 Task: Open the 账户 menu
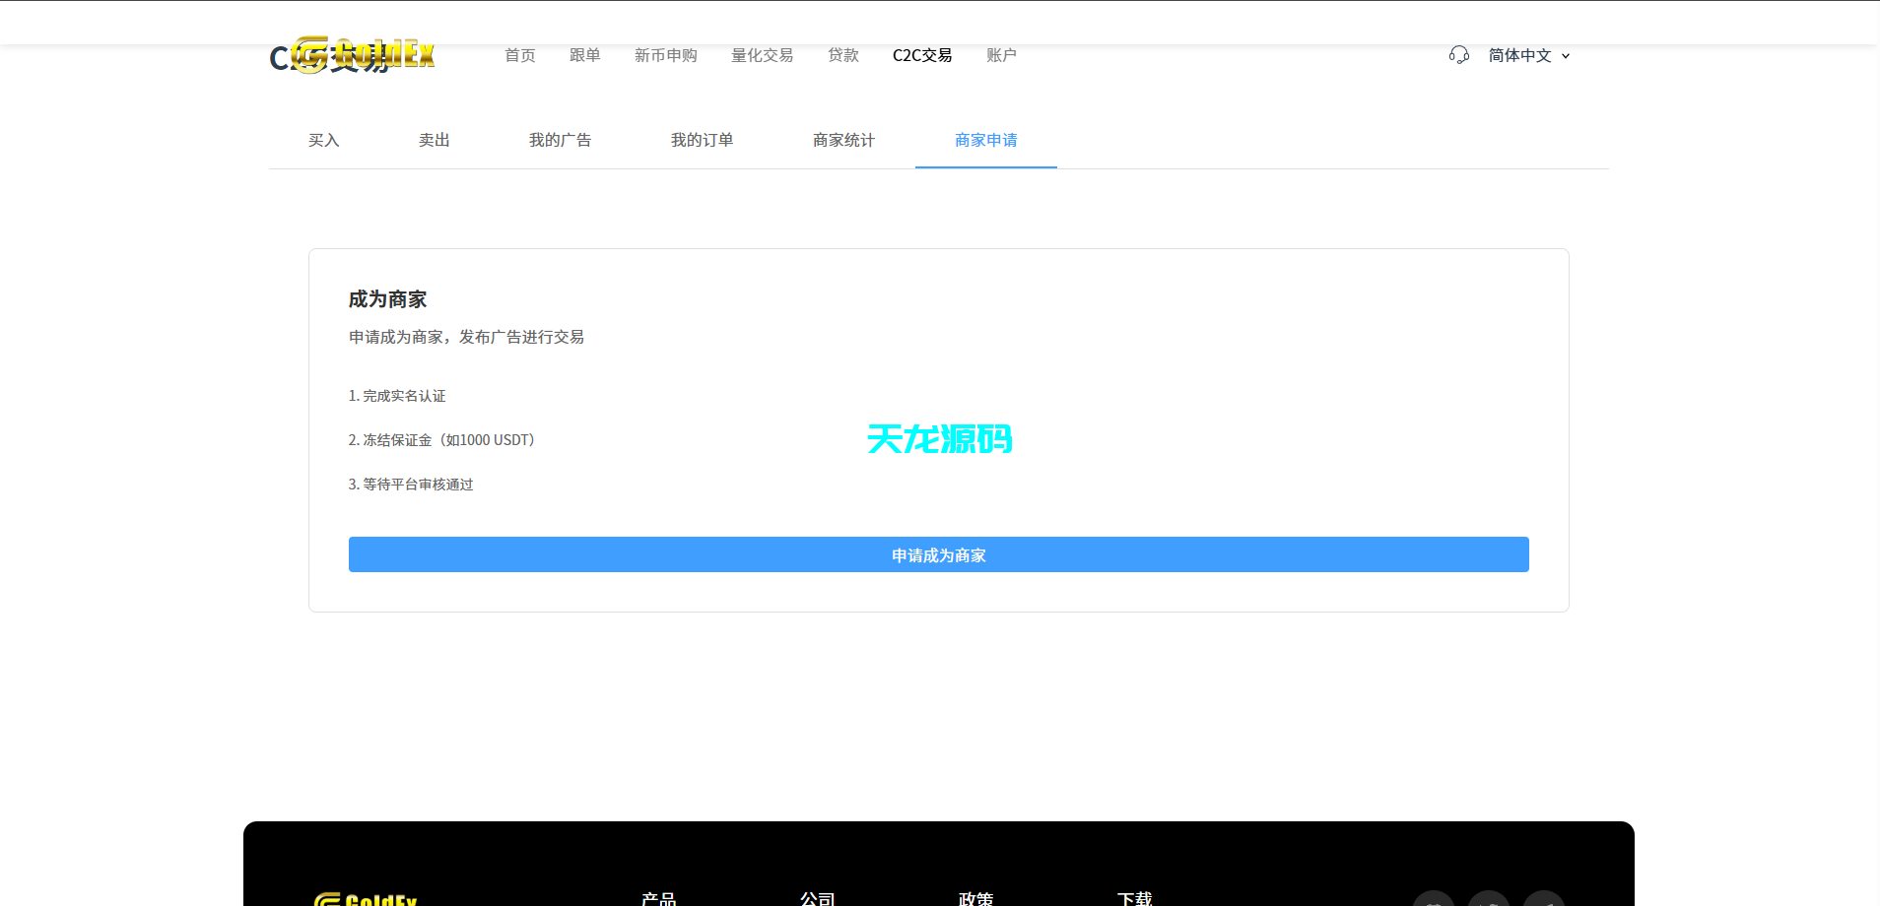click(1001, 55)
